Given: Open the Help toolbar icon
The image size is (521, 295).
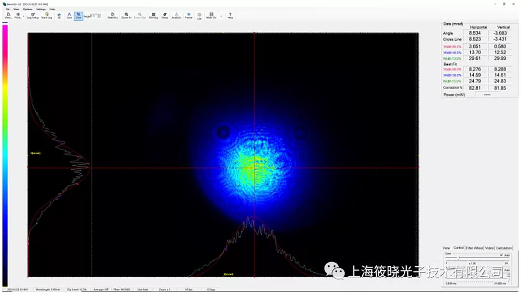Looking at the screenshot, I should [x=230, y=15].
